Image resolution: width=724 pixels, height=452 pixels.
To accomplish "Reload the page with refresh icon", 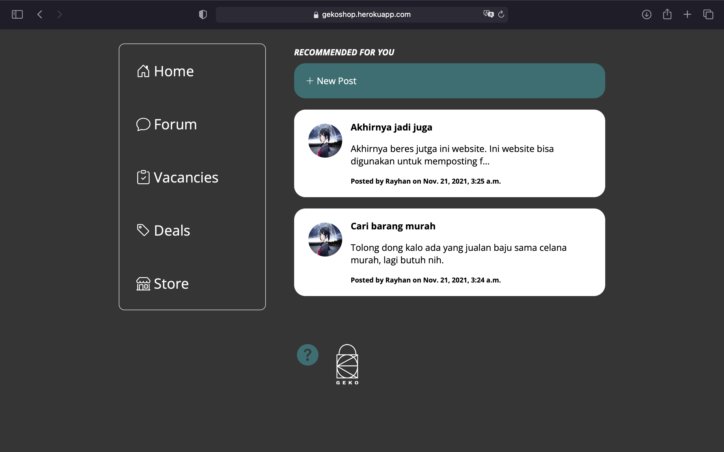I will click(501, 14).
